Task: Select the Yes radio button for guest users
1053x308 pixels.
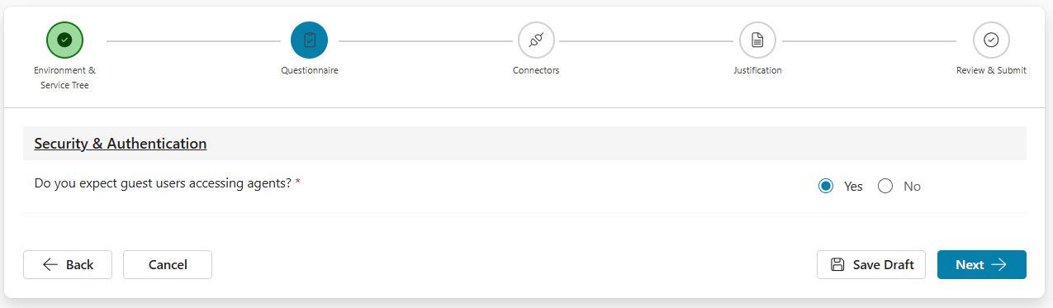Action: [x=825, y=186]
